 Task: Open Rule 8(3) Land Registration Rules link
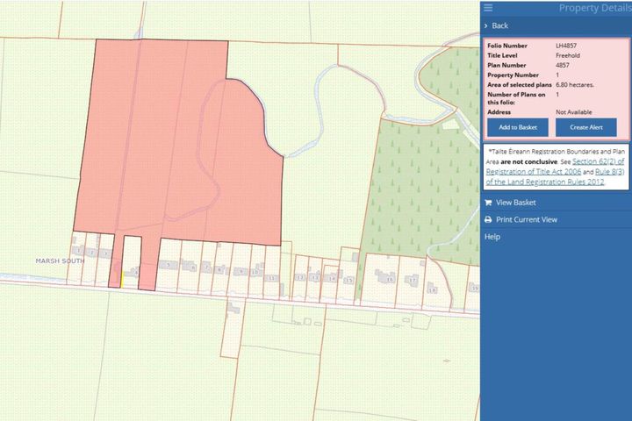click(556, 177)
